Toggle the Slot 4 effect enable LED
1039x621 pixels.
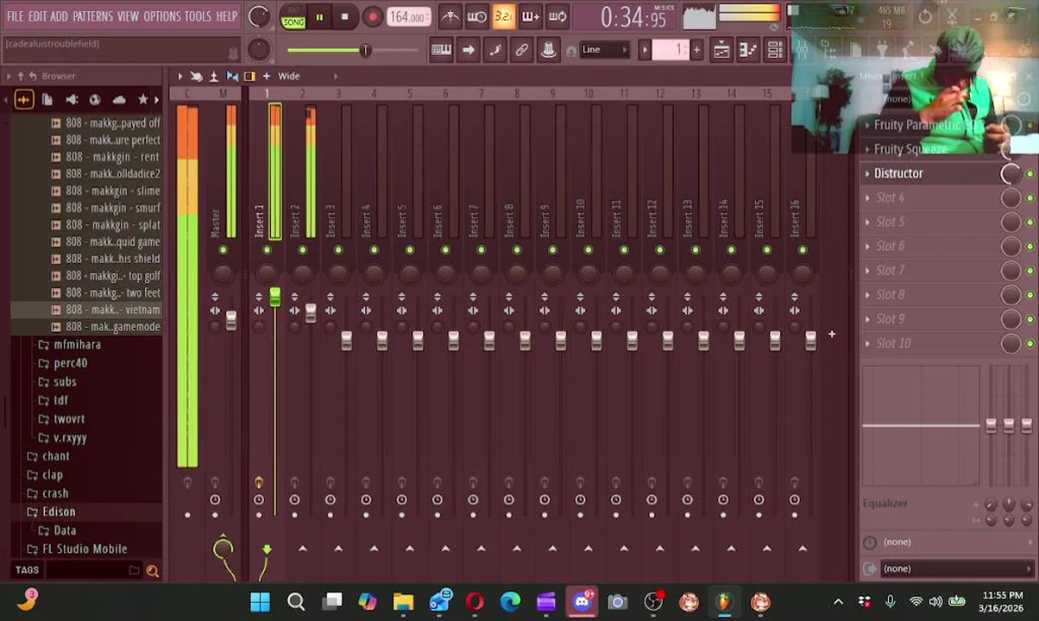coord(1030,198)
